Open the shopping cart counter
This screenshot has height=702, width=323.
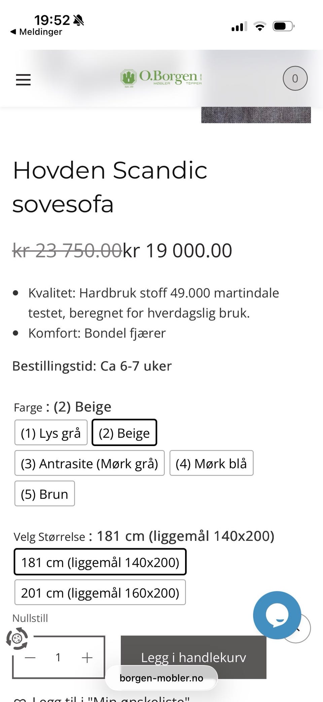[295, 78]
